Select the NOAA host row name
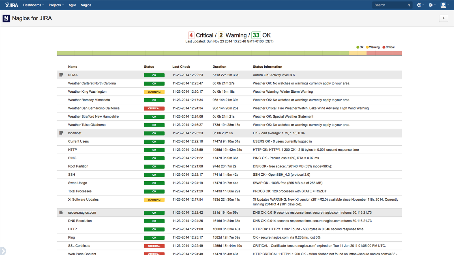Image resolution: width=454 pixels, height=255 pixels. point(73,75)
